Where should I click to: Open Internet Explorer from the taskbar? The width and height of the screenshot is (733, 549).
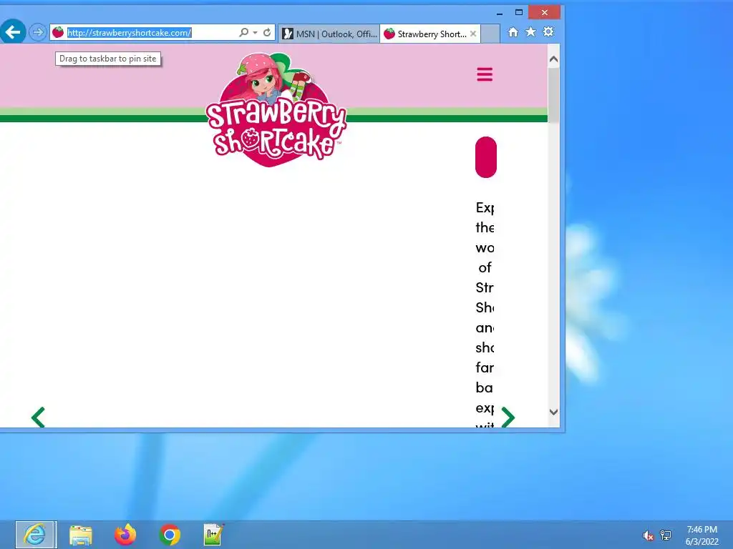(x=36, y=535)
